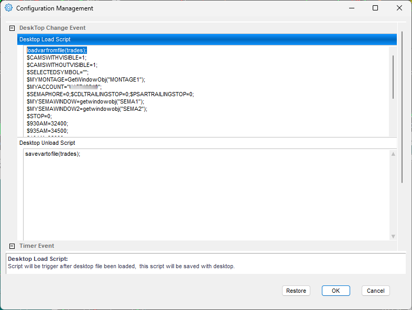Click the unload script scroll down arrow
This screenshot has width=412, height=310.
tap(393, 236)
